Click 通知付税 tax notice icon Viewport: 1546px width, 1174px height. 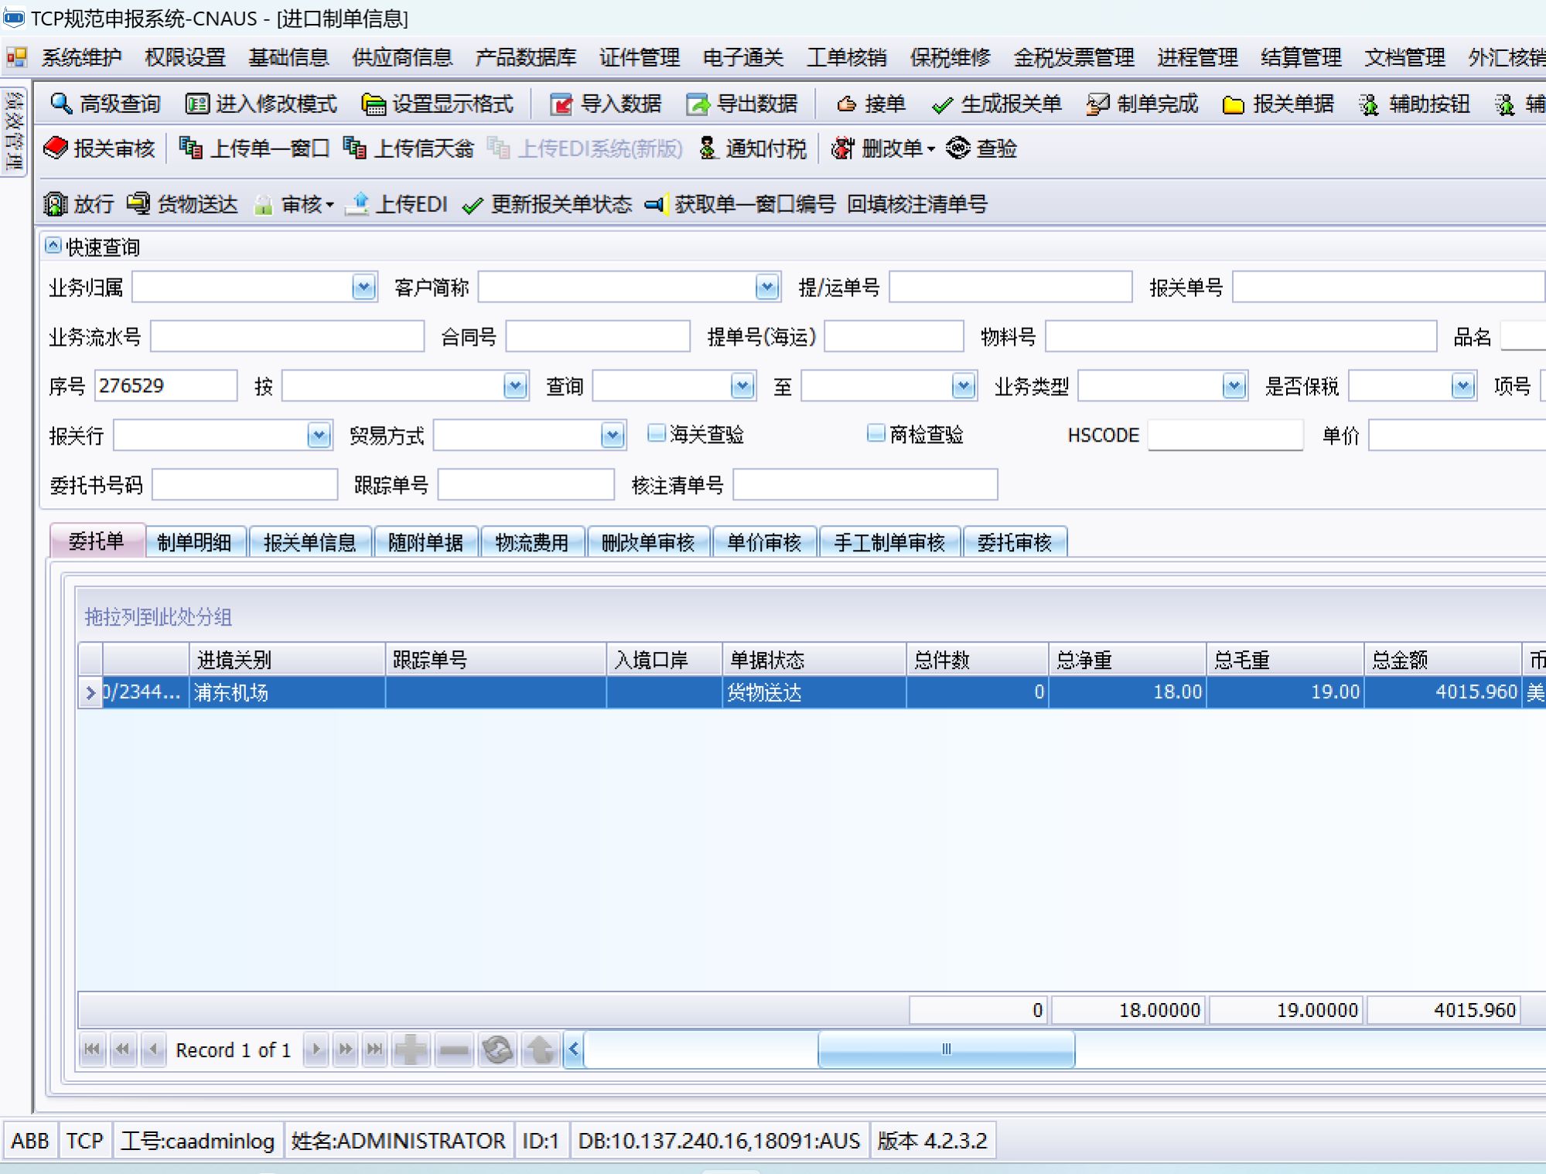coord(707,148)
